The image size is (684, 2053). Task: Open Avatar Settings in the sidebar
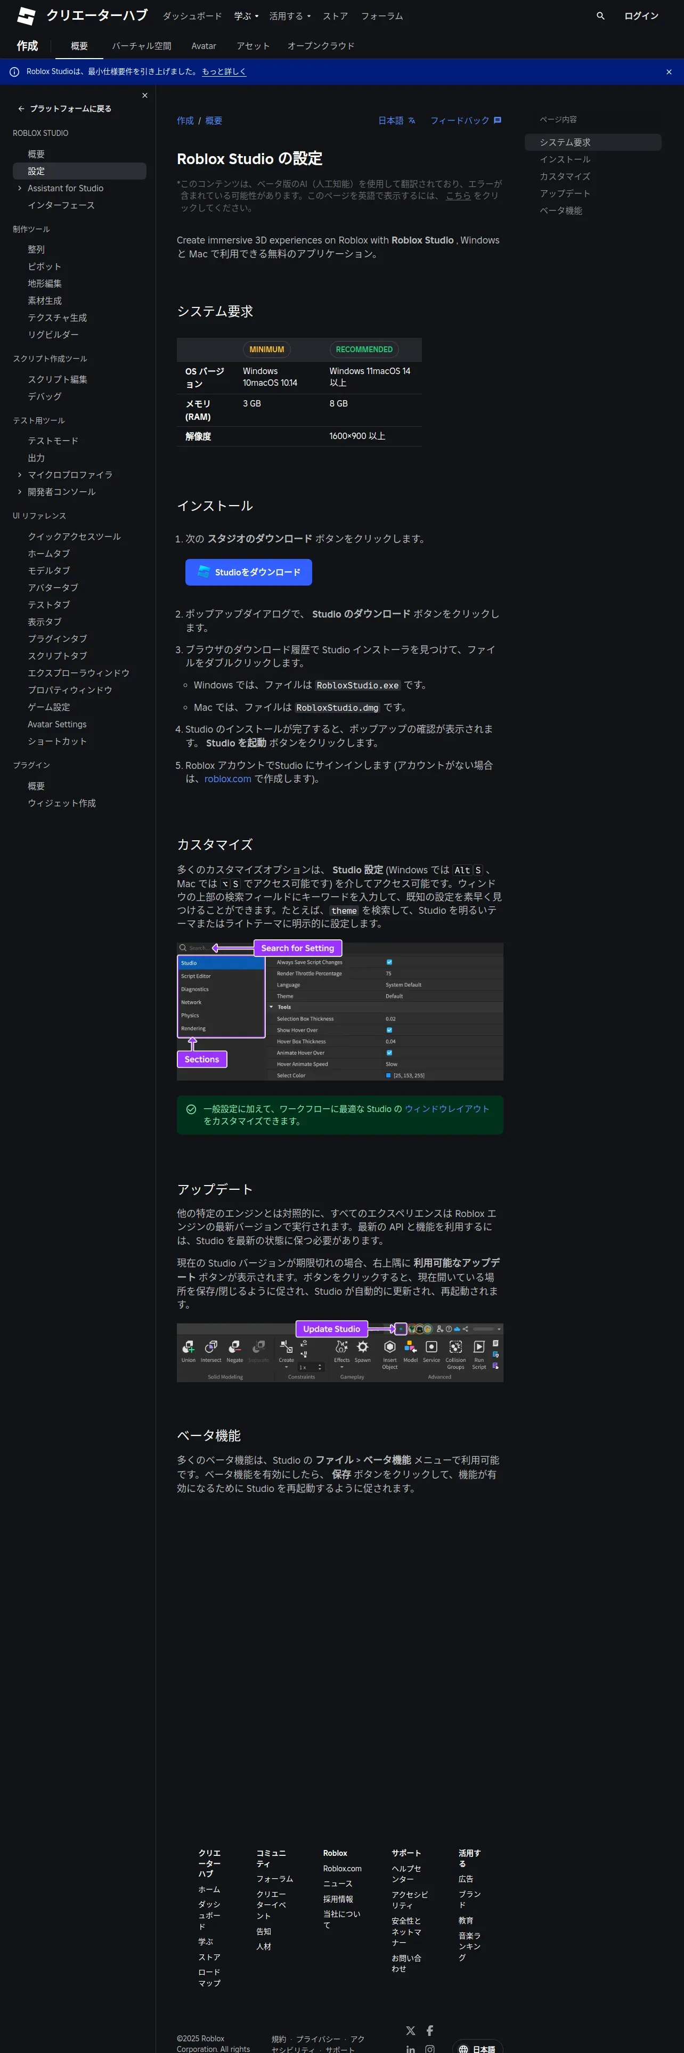tap(56, 725)
